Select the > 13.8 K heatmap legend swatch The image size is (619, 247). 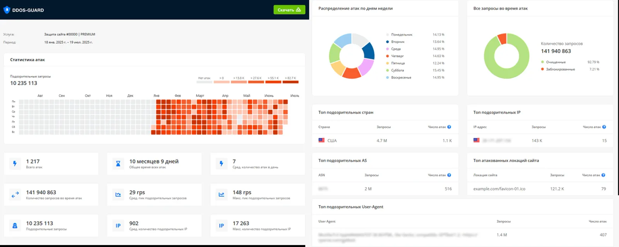click(239, 82)
